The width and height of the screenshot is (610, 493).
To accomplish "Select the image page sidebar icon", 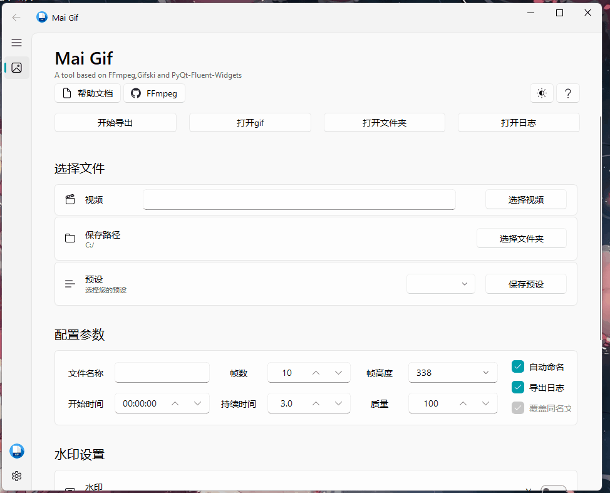I will 16,68.
